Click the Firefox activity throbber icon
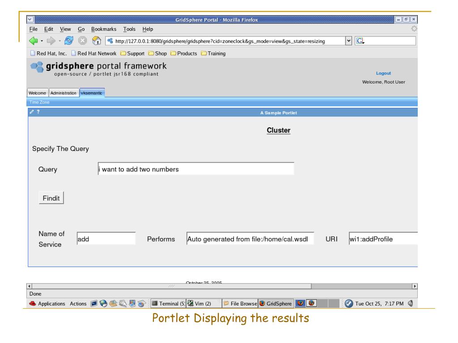The height and width of the screenshot is (343, 458). tap(414, 29)
